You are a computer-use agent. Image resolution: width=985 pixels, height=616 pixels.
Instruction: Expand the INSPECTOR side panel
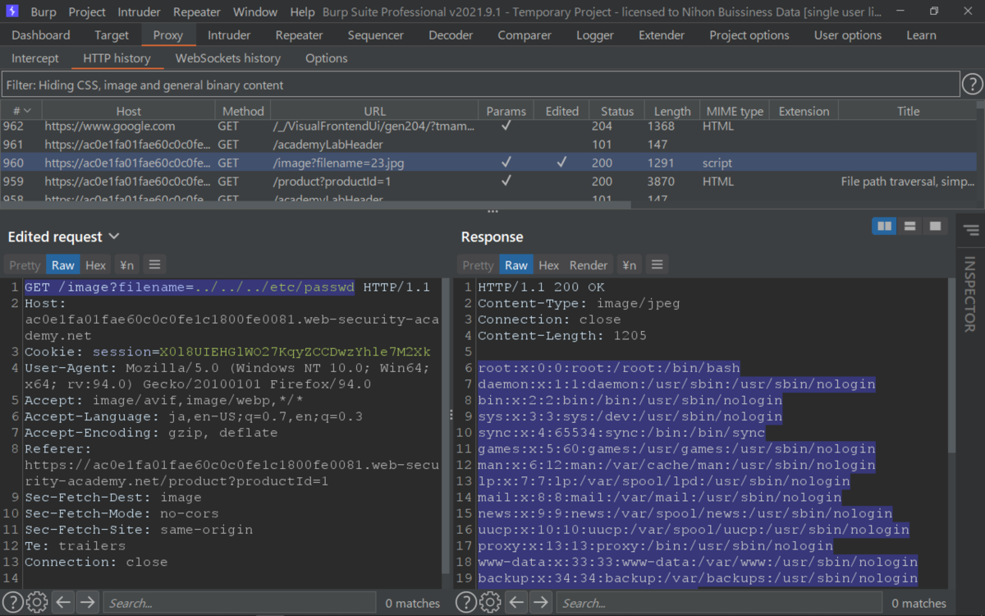click(970, 293)
